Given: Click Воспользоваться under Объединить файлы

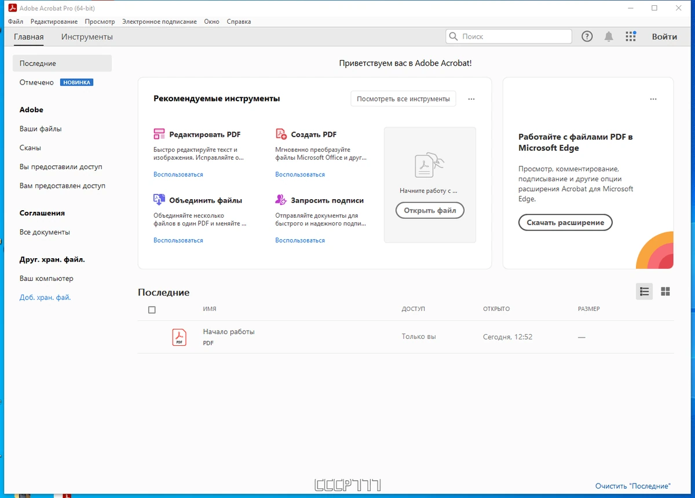Looking at the screenshot, I should pos(178,240).
